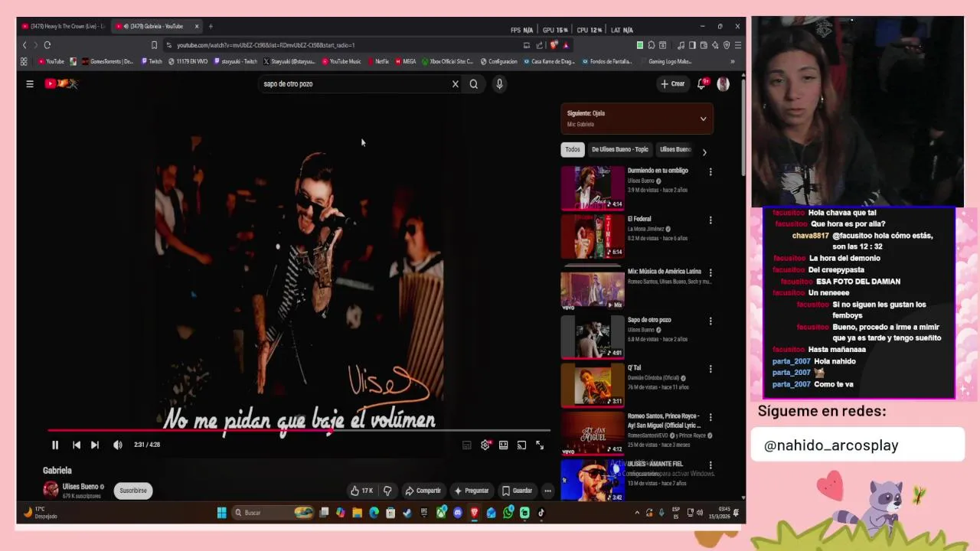Play 'El Federal' by La Mona Jiménez
Viewport: 980px width, 551px height.
click(x=593, y=236)
